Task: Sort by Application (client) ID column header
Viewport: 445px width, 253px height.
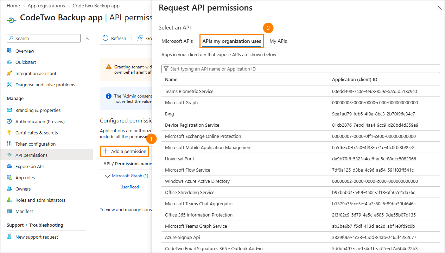Action: coord(355,80)
